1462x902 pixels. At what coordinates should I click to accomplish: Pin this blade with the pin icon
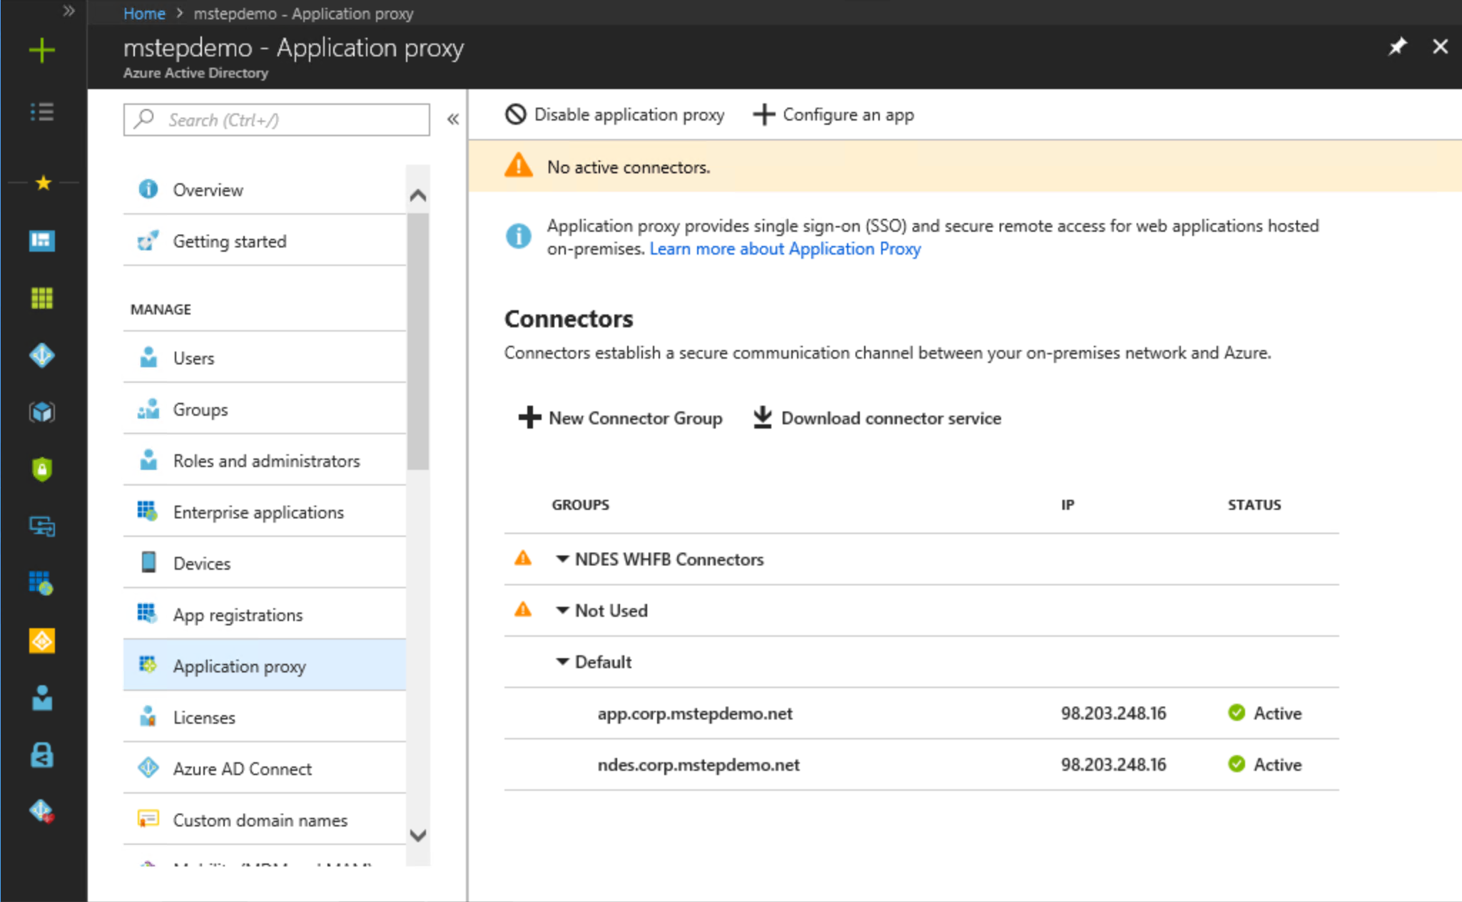point(1396,47)
